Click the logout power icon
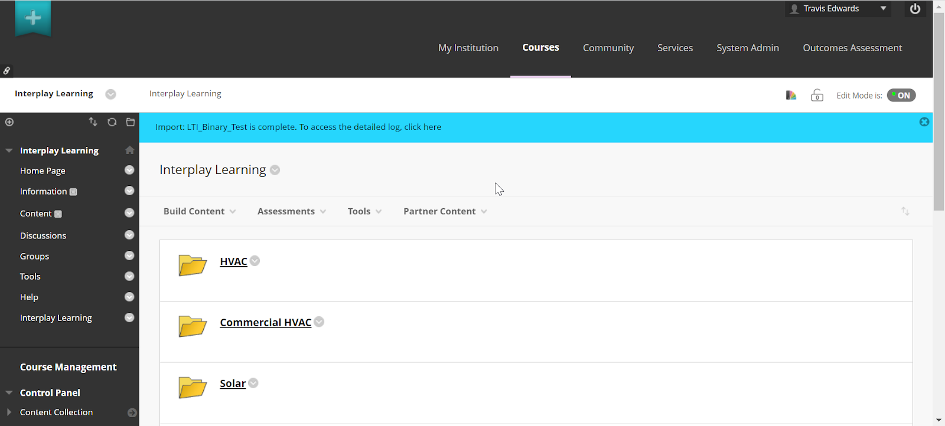This screenshot has width=945, height=426. point(915,9)
